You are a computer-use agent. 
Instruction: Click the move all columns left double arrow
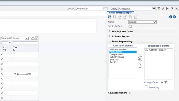(141, 67)
